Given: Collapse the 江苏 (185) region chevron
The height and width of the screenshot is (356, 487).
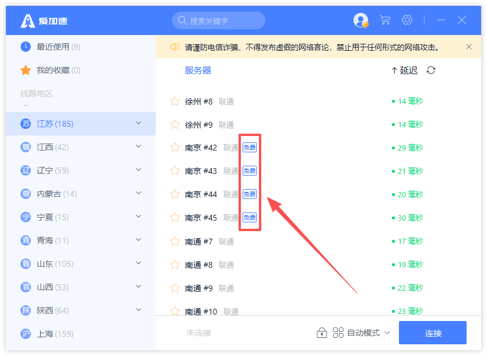Looking at the screenshot, I should 138,123.
